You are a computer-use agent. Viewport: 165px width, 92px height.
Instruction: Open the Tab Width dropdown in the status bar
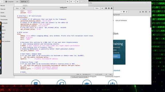(x=86, y=74)
